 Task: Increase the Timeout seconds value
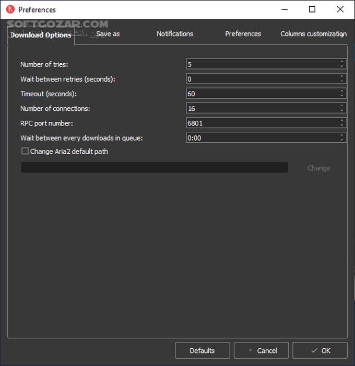coord(342,91)
